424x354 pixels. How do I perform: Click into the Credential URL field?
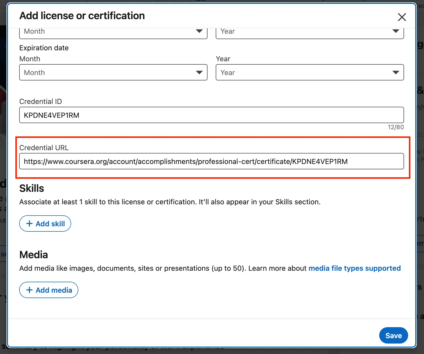[212, 161]
